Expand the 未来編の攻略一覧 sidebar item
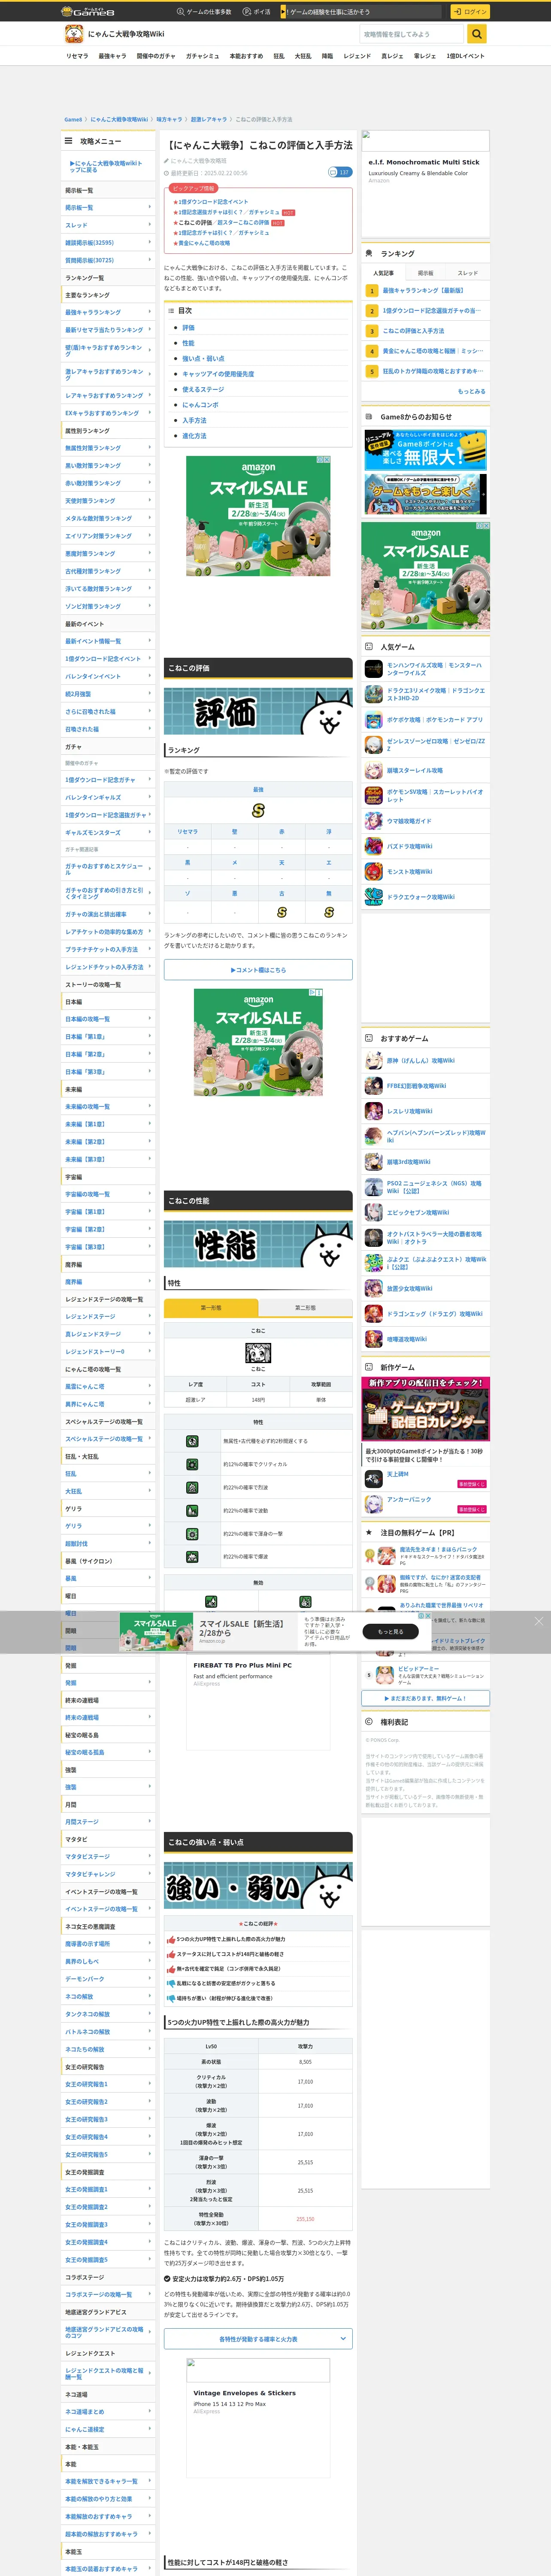Image resolution: width=551 pixels, height=2576 pixels. click(x=108, y=1106)
